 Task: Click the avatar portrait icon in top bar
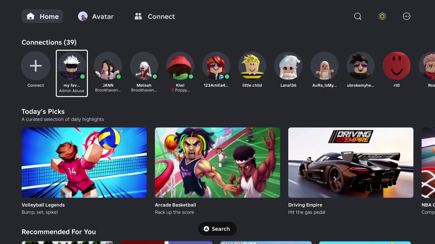[83, 16]
